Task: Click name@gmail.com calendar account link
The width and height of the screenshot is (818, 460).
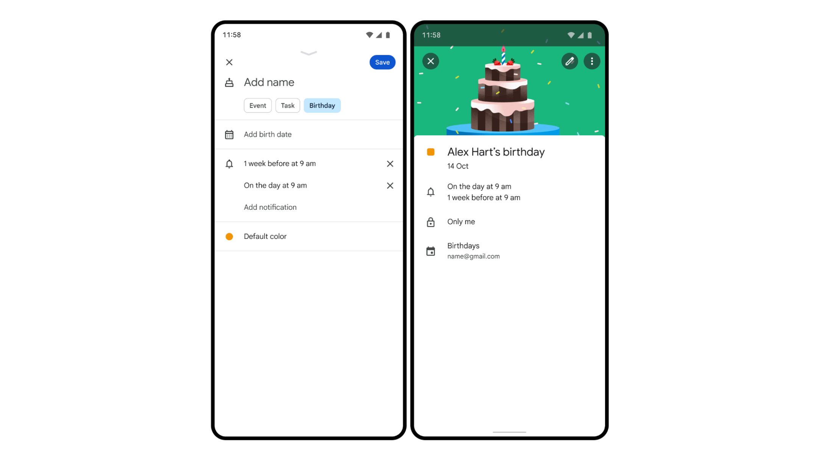Action: coord(473,256)
